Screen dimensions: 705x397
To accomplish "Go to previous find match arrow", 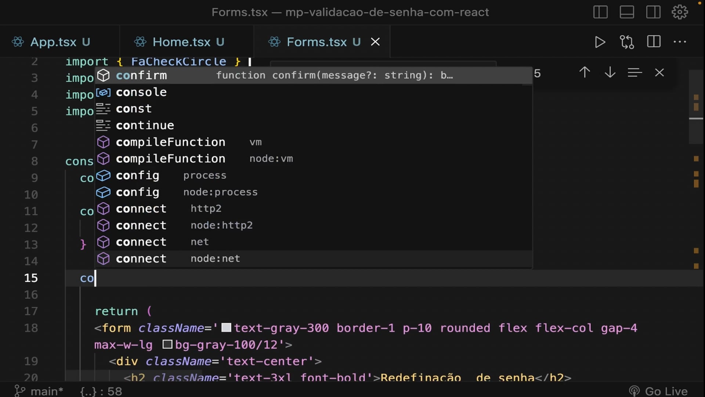I will click(585, 72).
